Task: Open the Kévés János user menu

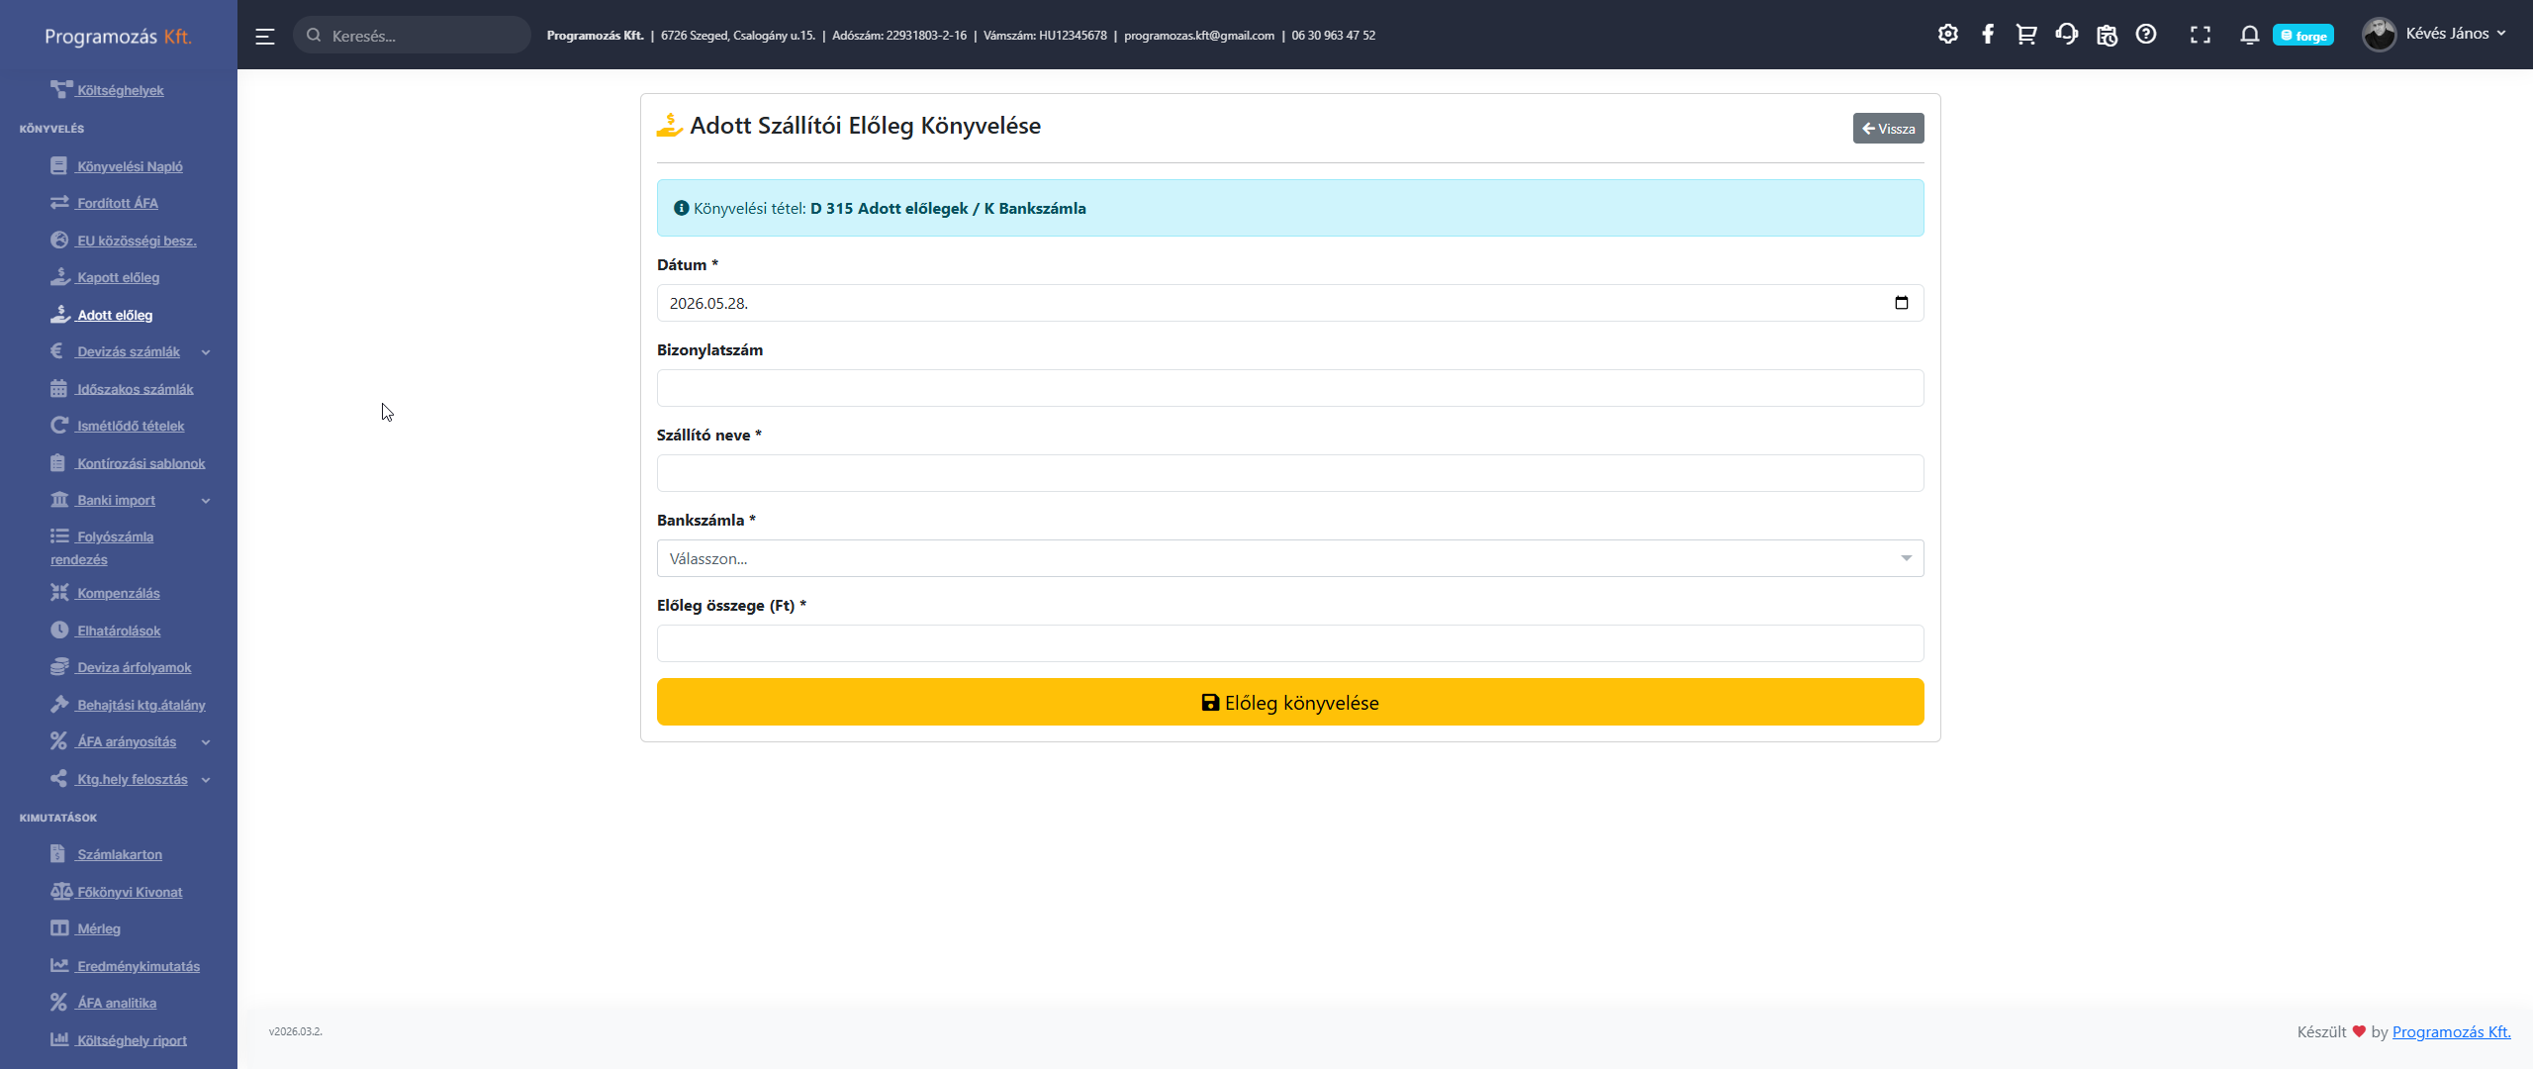Action: coord(2455,34)
